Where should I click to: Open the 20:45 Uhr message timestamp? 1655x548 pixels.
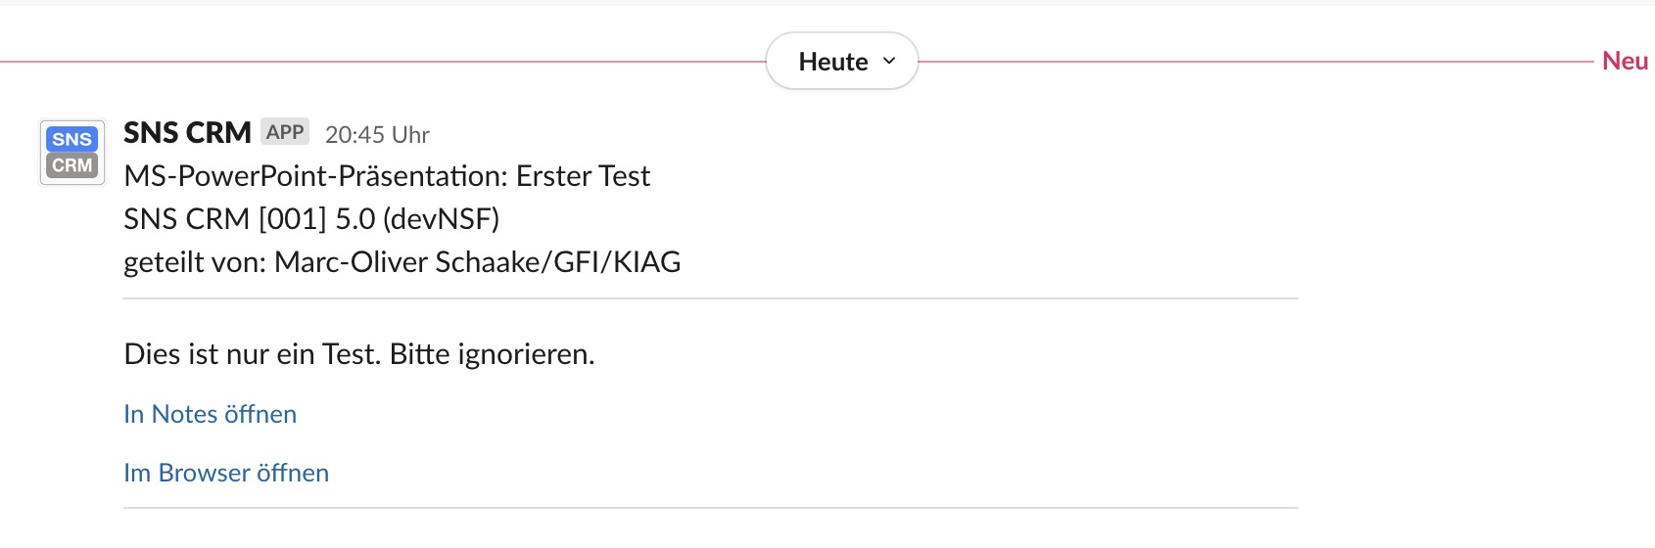pos(377,134)
